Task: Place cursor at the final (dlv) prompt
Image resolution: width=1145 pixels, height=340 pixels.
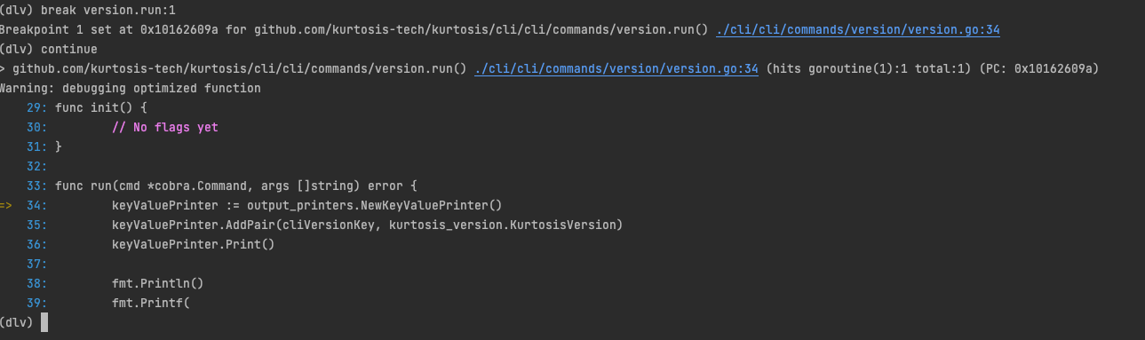Action: [44, 322]
